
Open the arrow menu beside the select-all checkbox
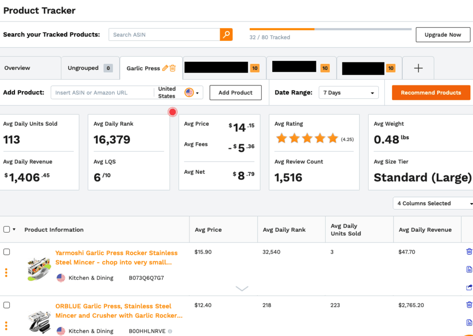click(x=14, y=230)
